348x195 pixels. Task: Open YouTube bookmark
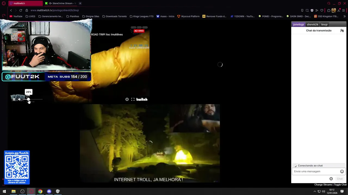tap(16, 16)
